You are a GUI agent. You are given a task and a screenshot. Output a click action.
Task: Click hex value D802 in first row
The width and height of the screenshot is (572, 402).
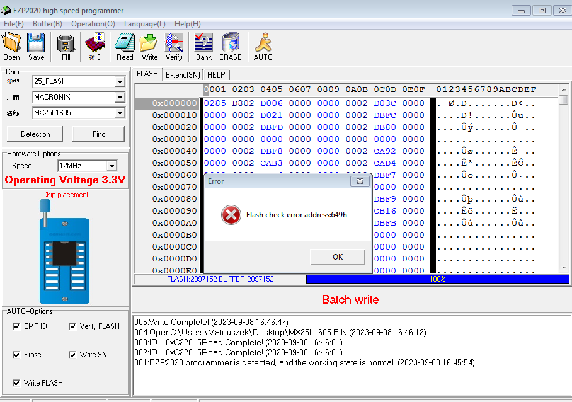point(243,103)
